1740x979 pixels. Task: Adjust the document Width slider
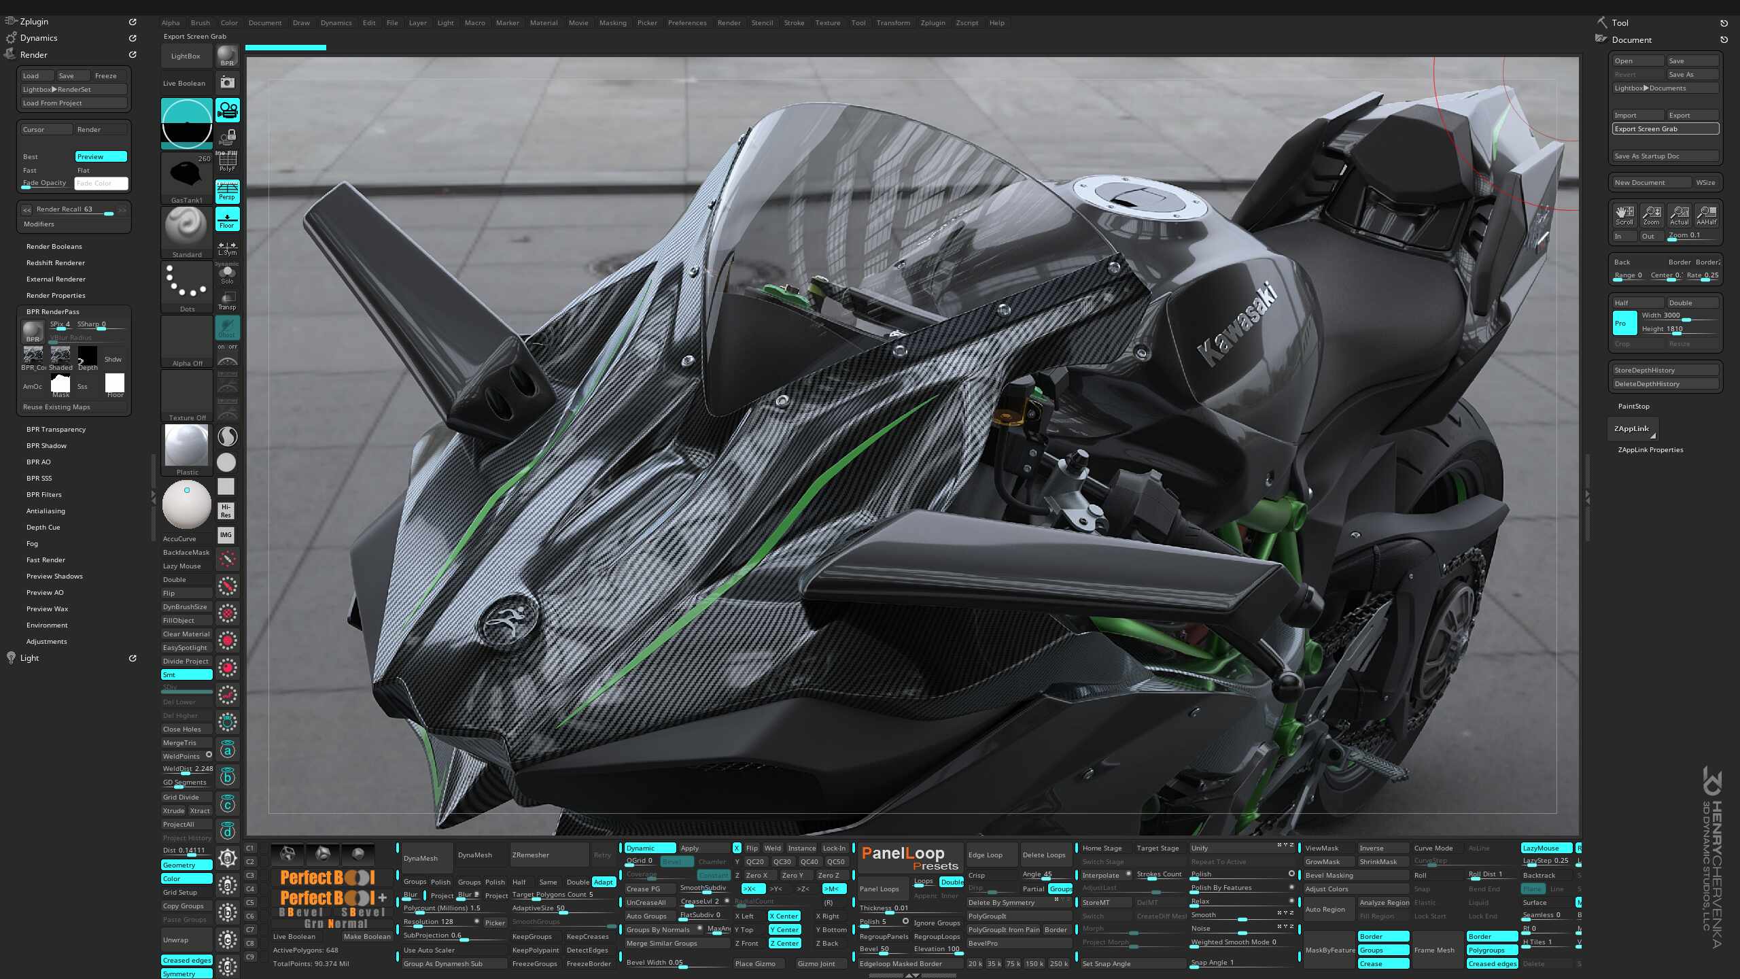(1679, 315)
